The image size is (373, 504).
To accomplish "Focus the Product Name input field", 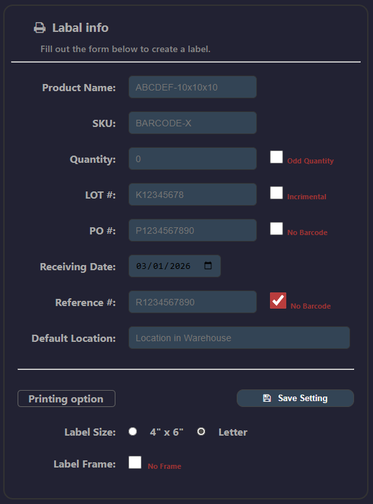I will point(193,87).
